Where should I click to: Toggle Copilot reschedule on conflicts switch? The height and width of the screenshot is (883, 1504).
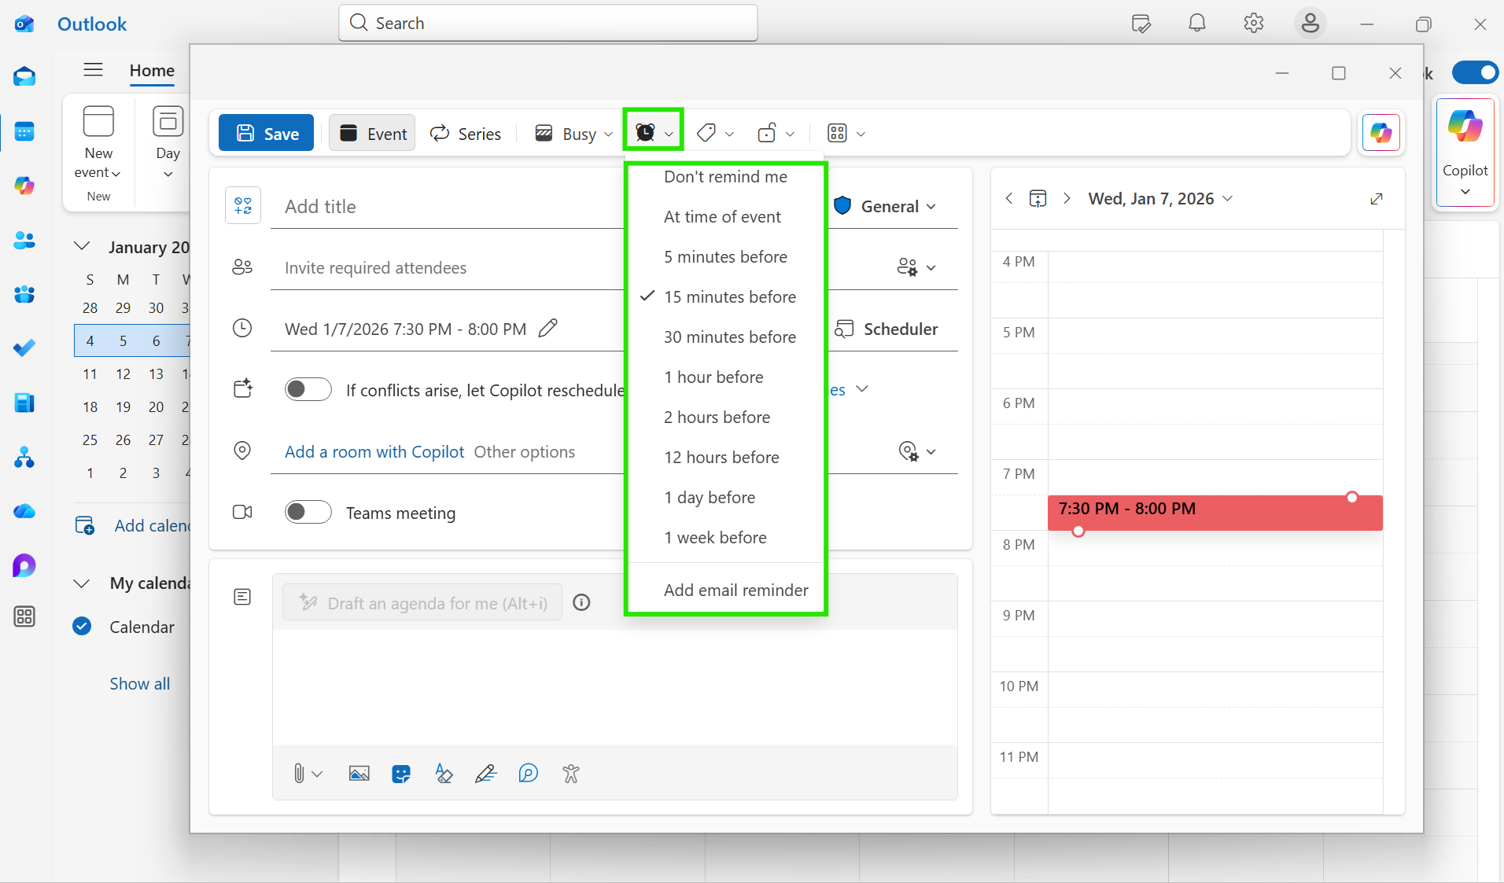click(308, 389)
